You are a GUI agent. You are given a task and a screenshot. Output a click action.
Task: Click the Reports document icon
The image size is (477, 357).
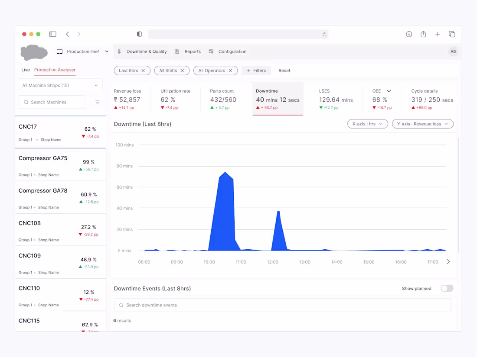click(x=177, y=51)
